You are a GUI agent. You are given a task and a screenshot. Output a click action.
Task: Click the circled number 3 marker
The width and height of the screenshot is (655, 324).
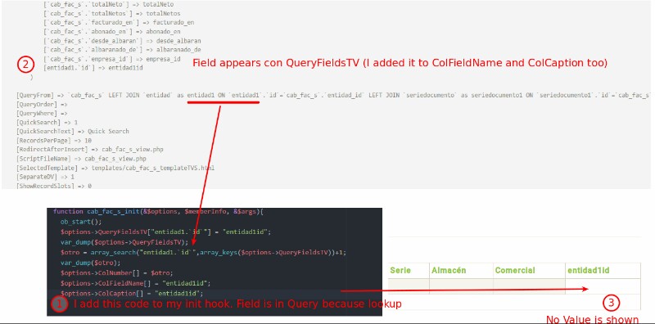(612, 303)
